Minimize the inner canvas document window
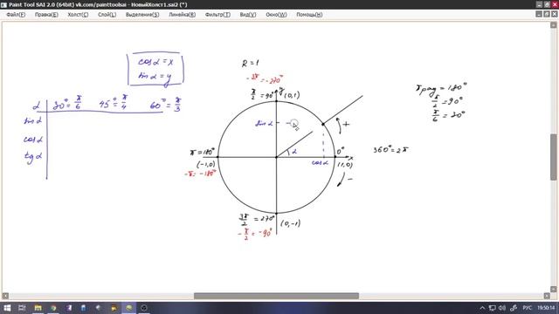This screenshot has height=314, width=559. (x=539, y=14)
